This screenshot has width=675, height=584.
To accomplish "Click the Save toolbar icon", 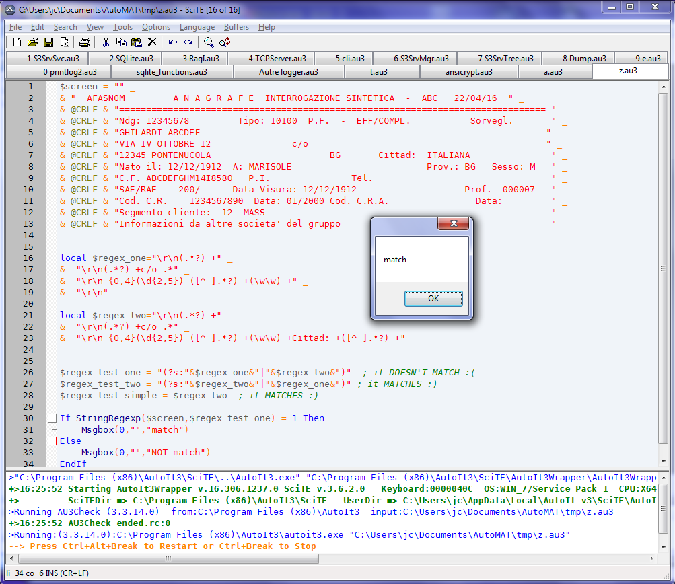I will tap(48, 42).
